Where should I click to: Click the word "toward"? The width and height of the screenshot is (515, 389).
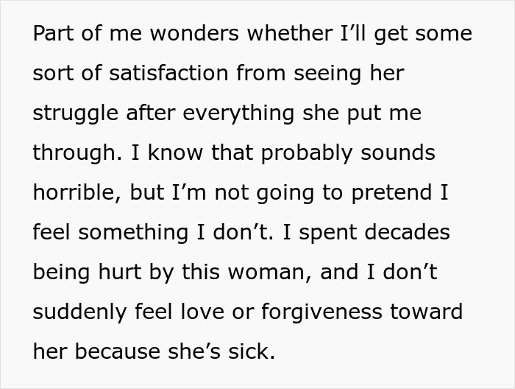tap(426, 312)
